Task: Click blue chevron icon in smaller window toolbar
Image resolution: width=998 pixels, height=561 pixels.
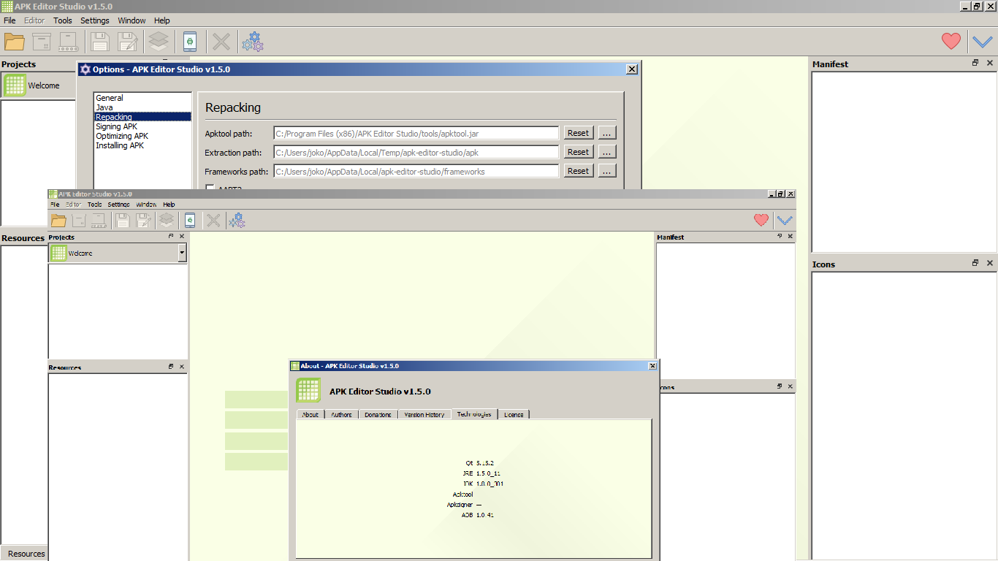Action: click(x=785, y=220)
